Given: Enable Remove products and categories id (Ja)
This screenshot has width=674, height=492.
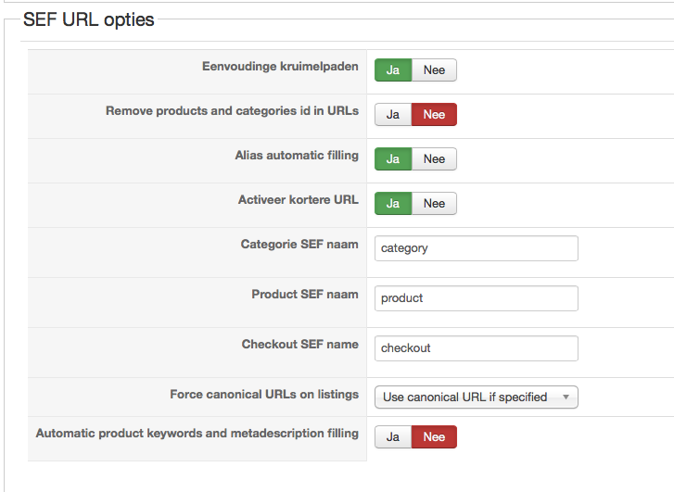Looking at the screenshot, I should [393, 115].
